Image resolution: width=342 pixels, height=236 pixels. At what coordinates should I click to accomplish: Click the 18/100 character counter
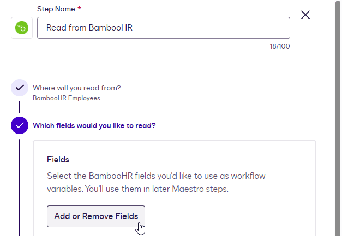pos(280,46)
